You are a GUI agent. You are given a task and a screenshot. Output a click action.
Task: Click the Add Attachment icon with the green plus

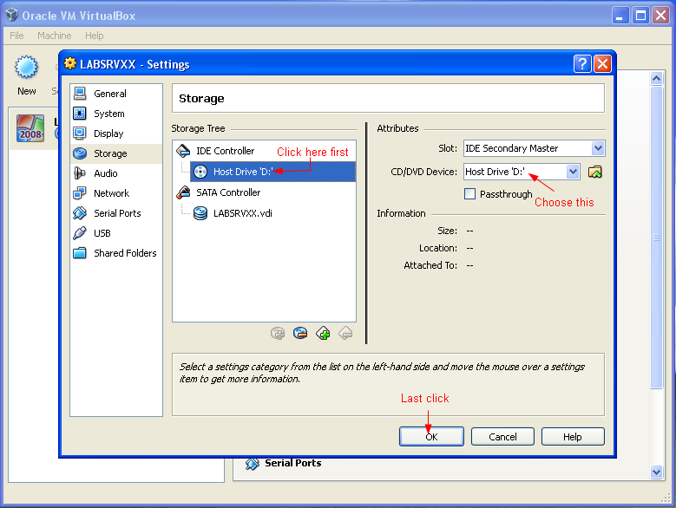click(x=323, y=333)
